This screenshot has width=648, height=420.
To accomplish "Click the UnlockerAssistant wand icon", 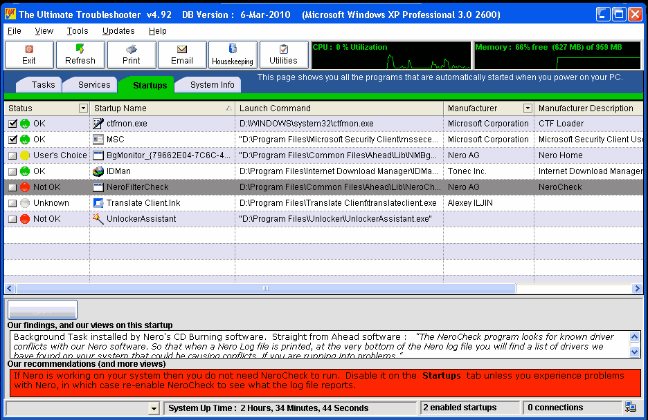I will (x=98, y=219).
